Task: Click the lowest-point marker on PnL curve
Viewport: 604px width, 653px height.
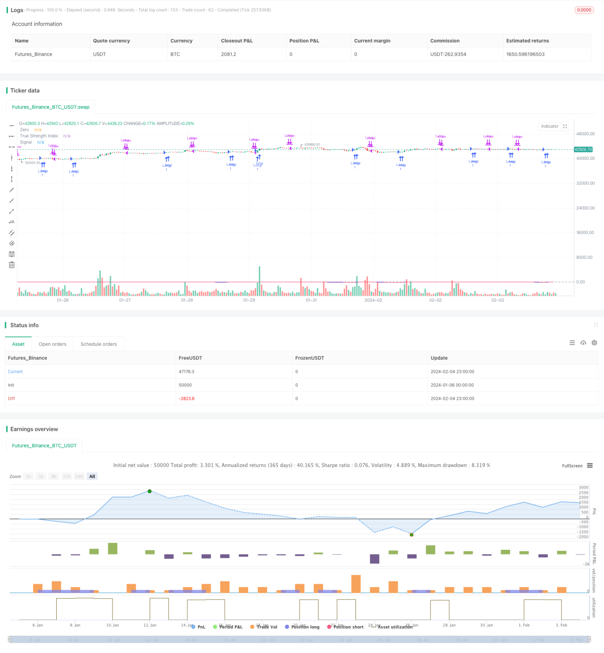Action: pos(412,534)
